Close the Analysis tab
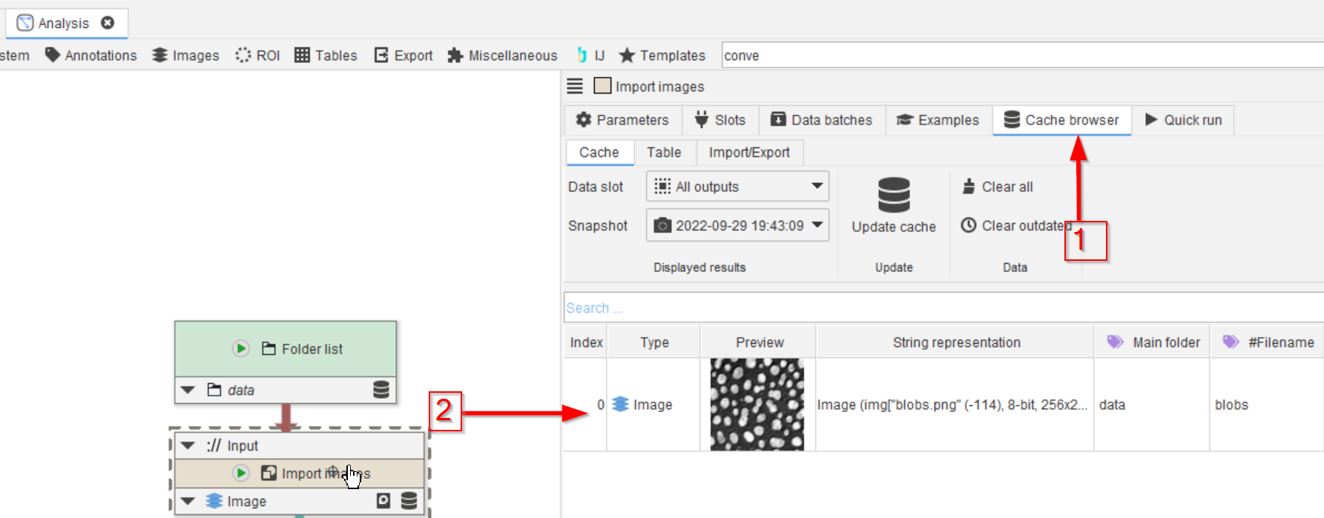The height and width of the screenshot is (518, 1324). 108,23
